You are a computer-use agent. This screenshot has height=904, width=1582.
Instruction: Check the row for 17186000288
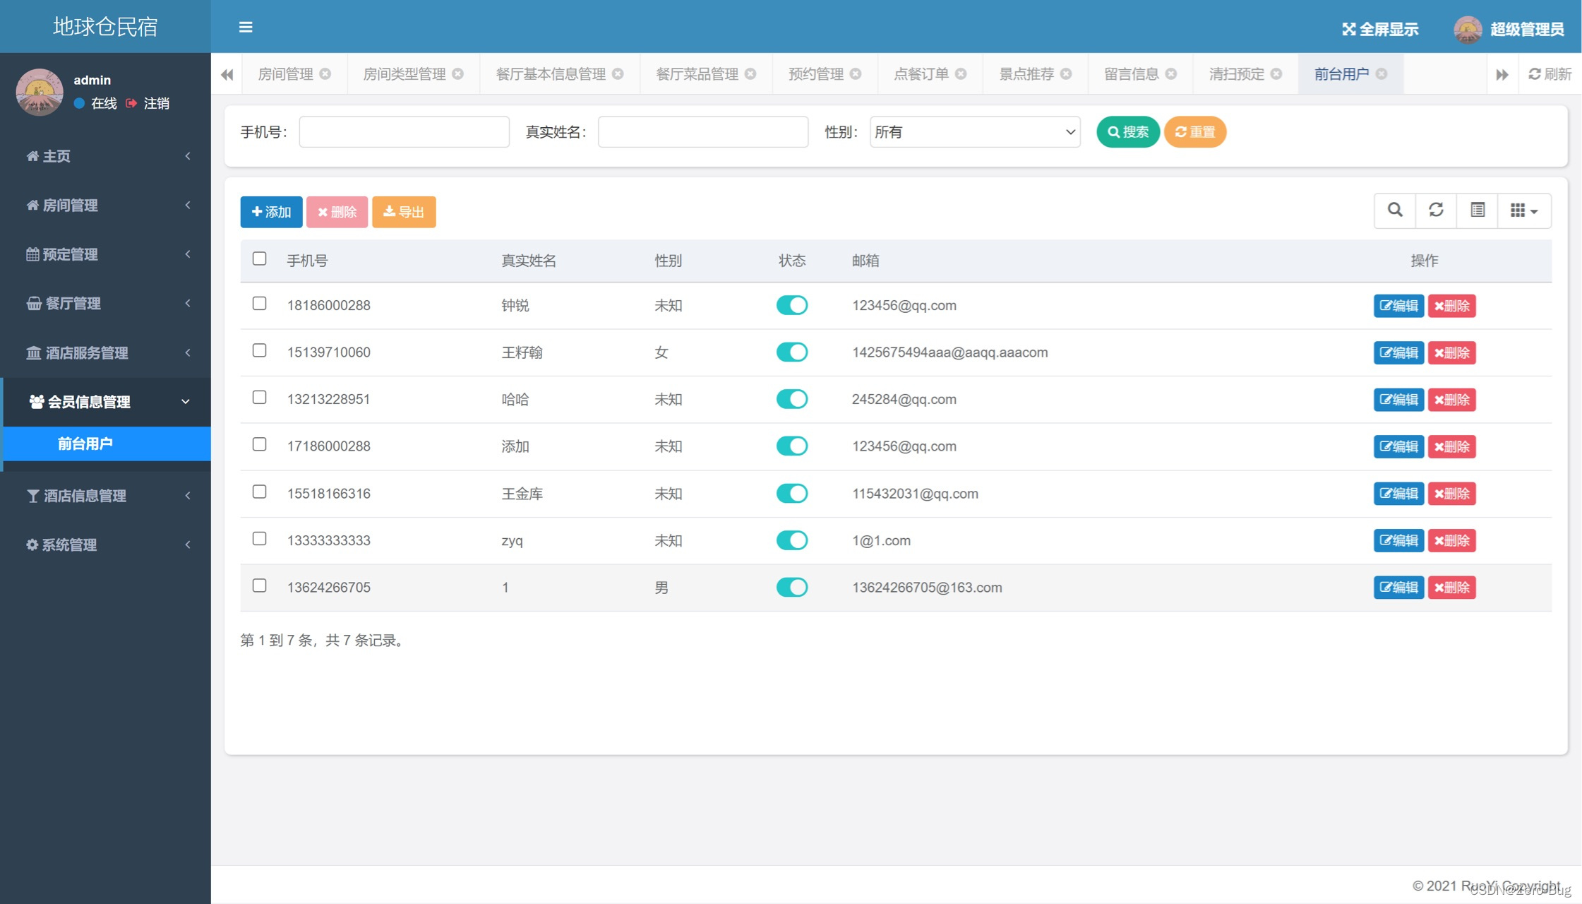tap(259, 444)
